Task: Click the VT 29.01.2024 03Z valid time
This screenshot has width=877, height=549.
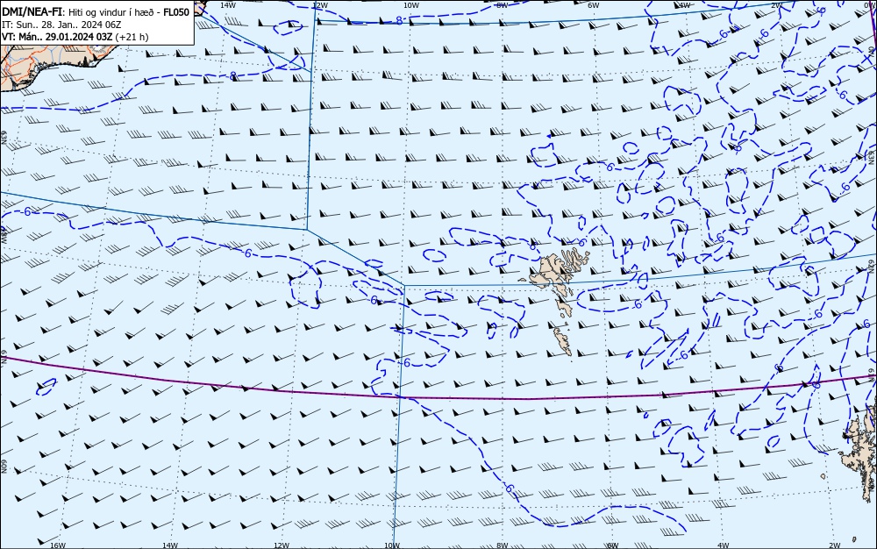Action: (57, 37)
